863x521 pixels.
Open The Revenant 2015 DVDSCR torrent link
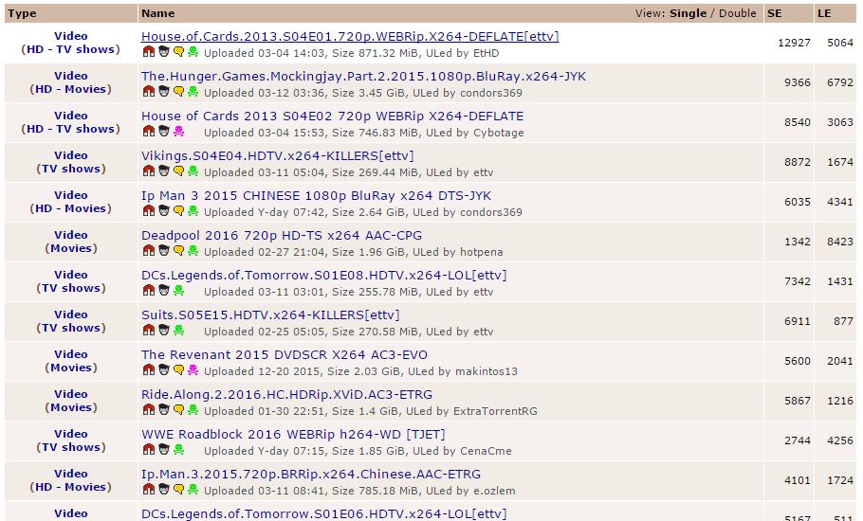tap(285, 354)
